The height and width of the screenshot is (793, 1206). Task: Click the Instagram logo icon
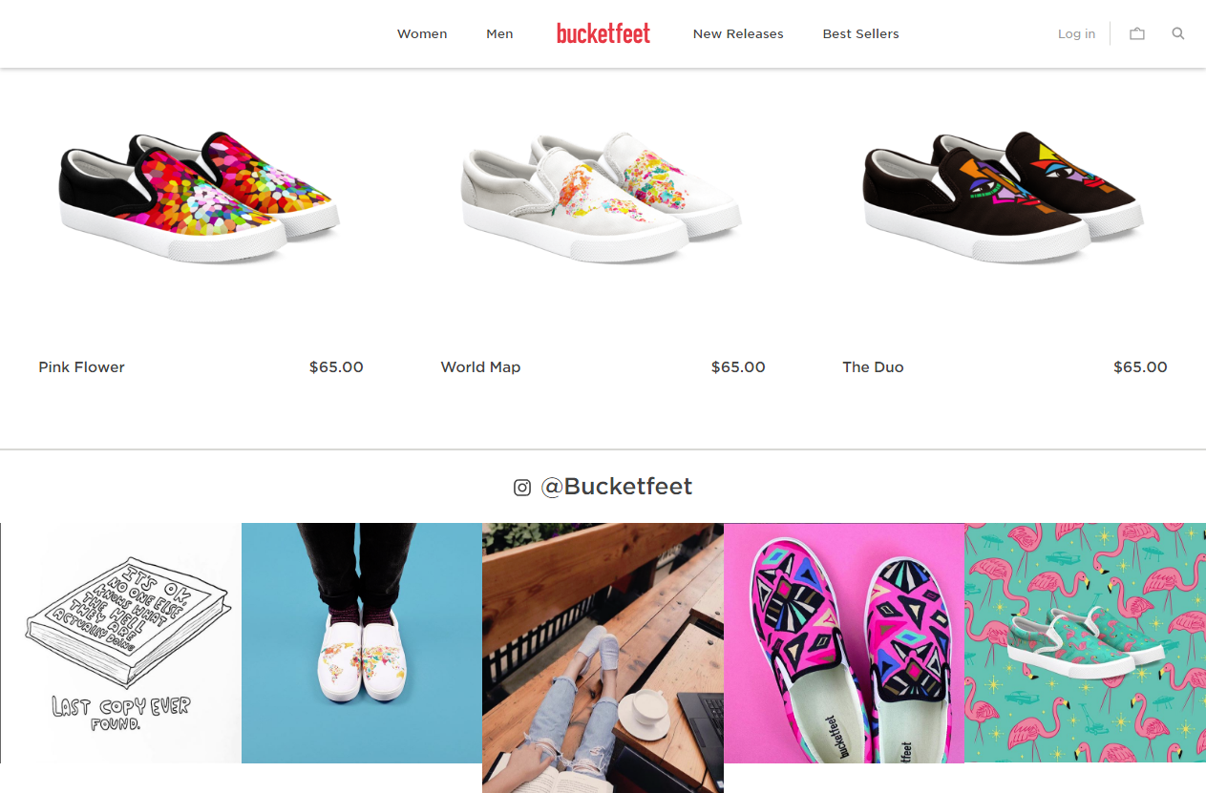(x=522, y=488)
